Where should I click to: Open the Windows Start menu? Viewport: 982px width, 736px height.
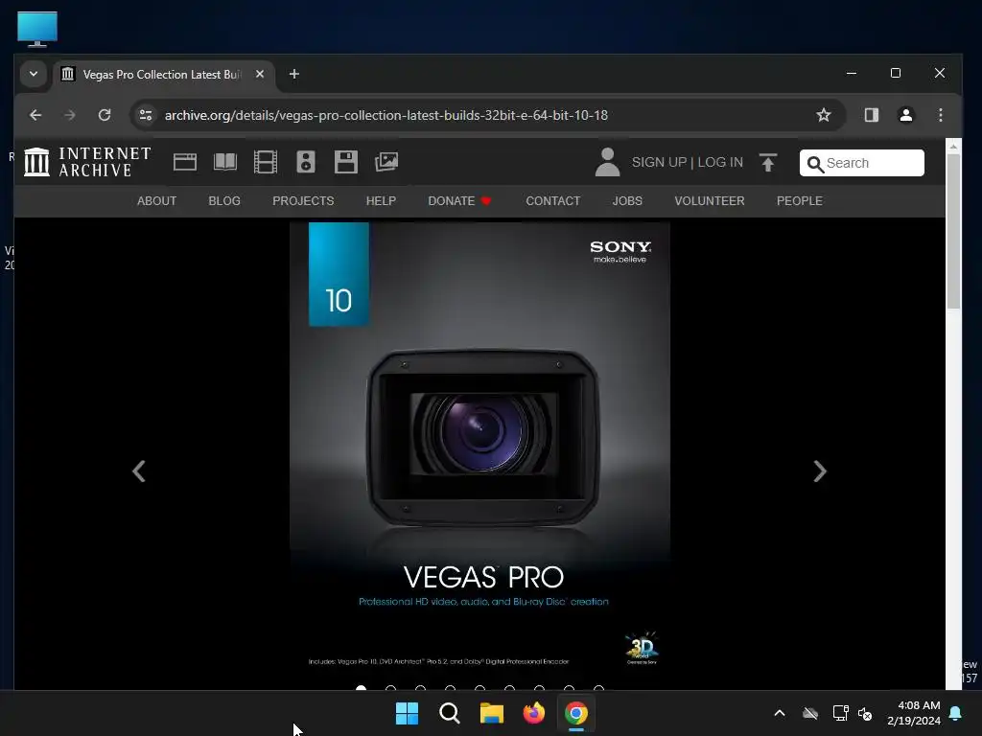tap(407, 713)
